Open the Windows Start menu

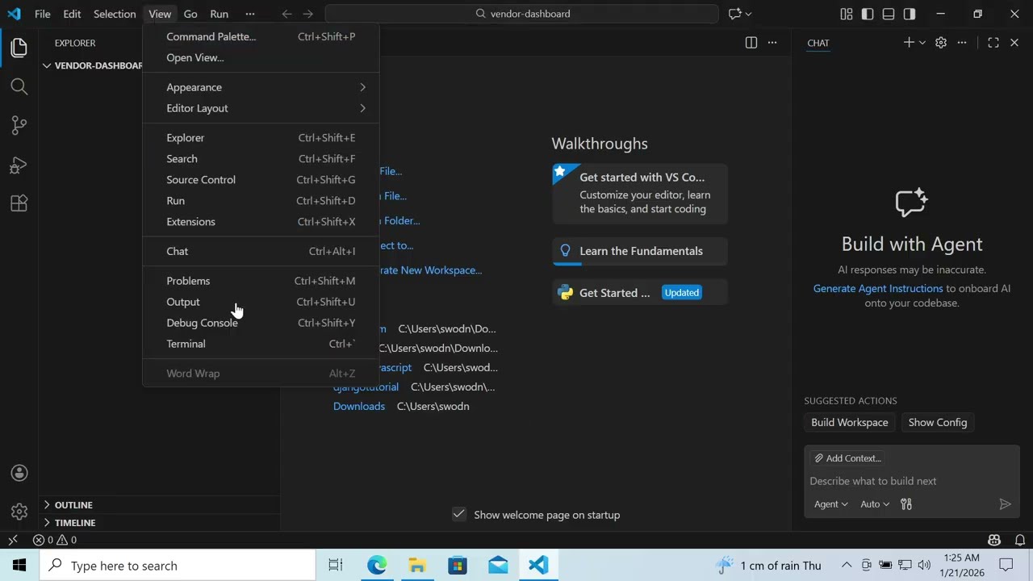tap(19, 566)
